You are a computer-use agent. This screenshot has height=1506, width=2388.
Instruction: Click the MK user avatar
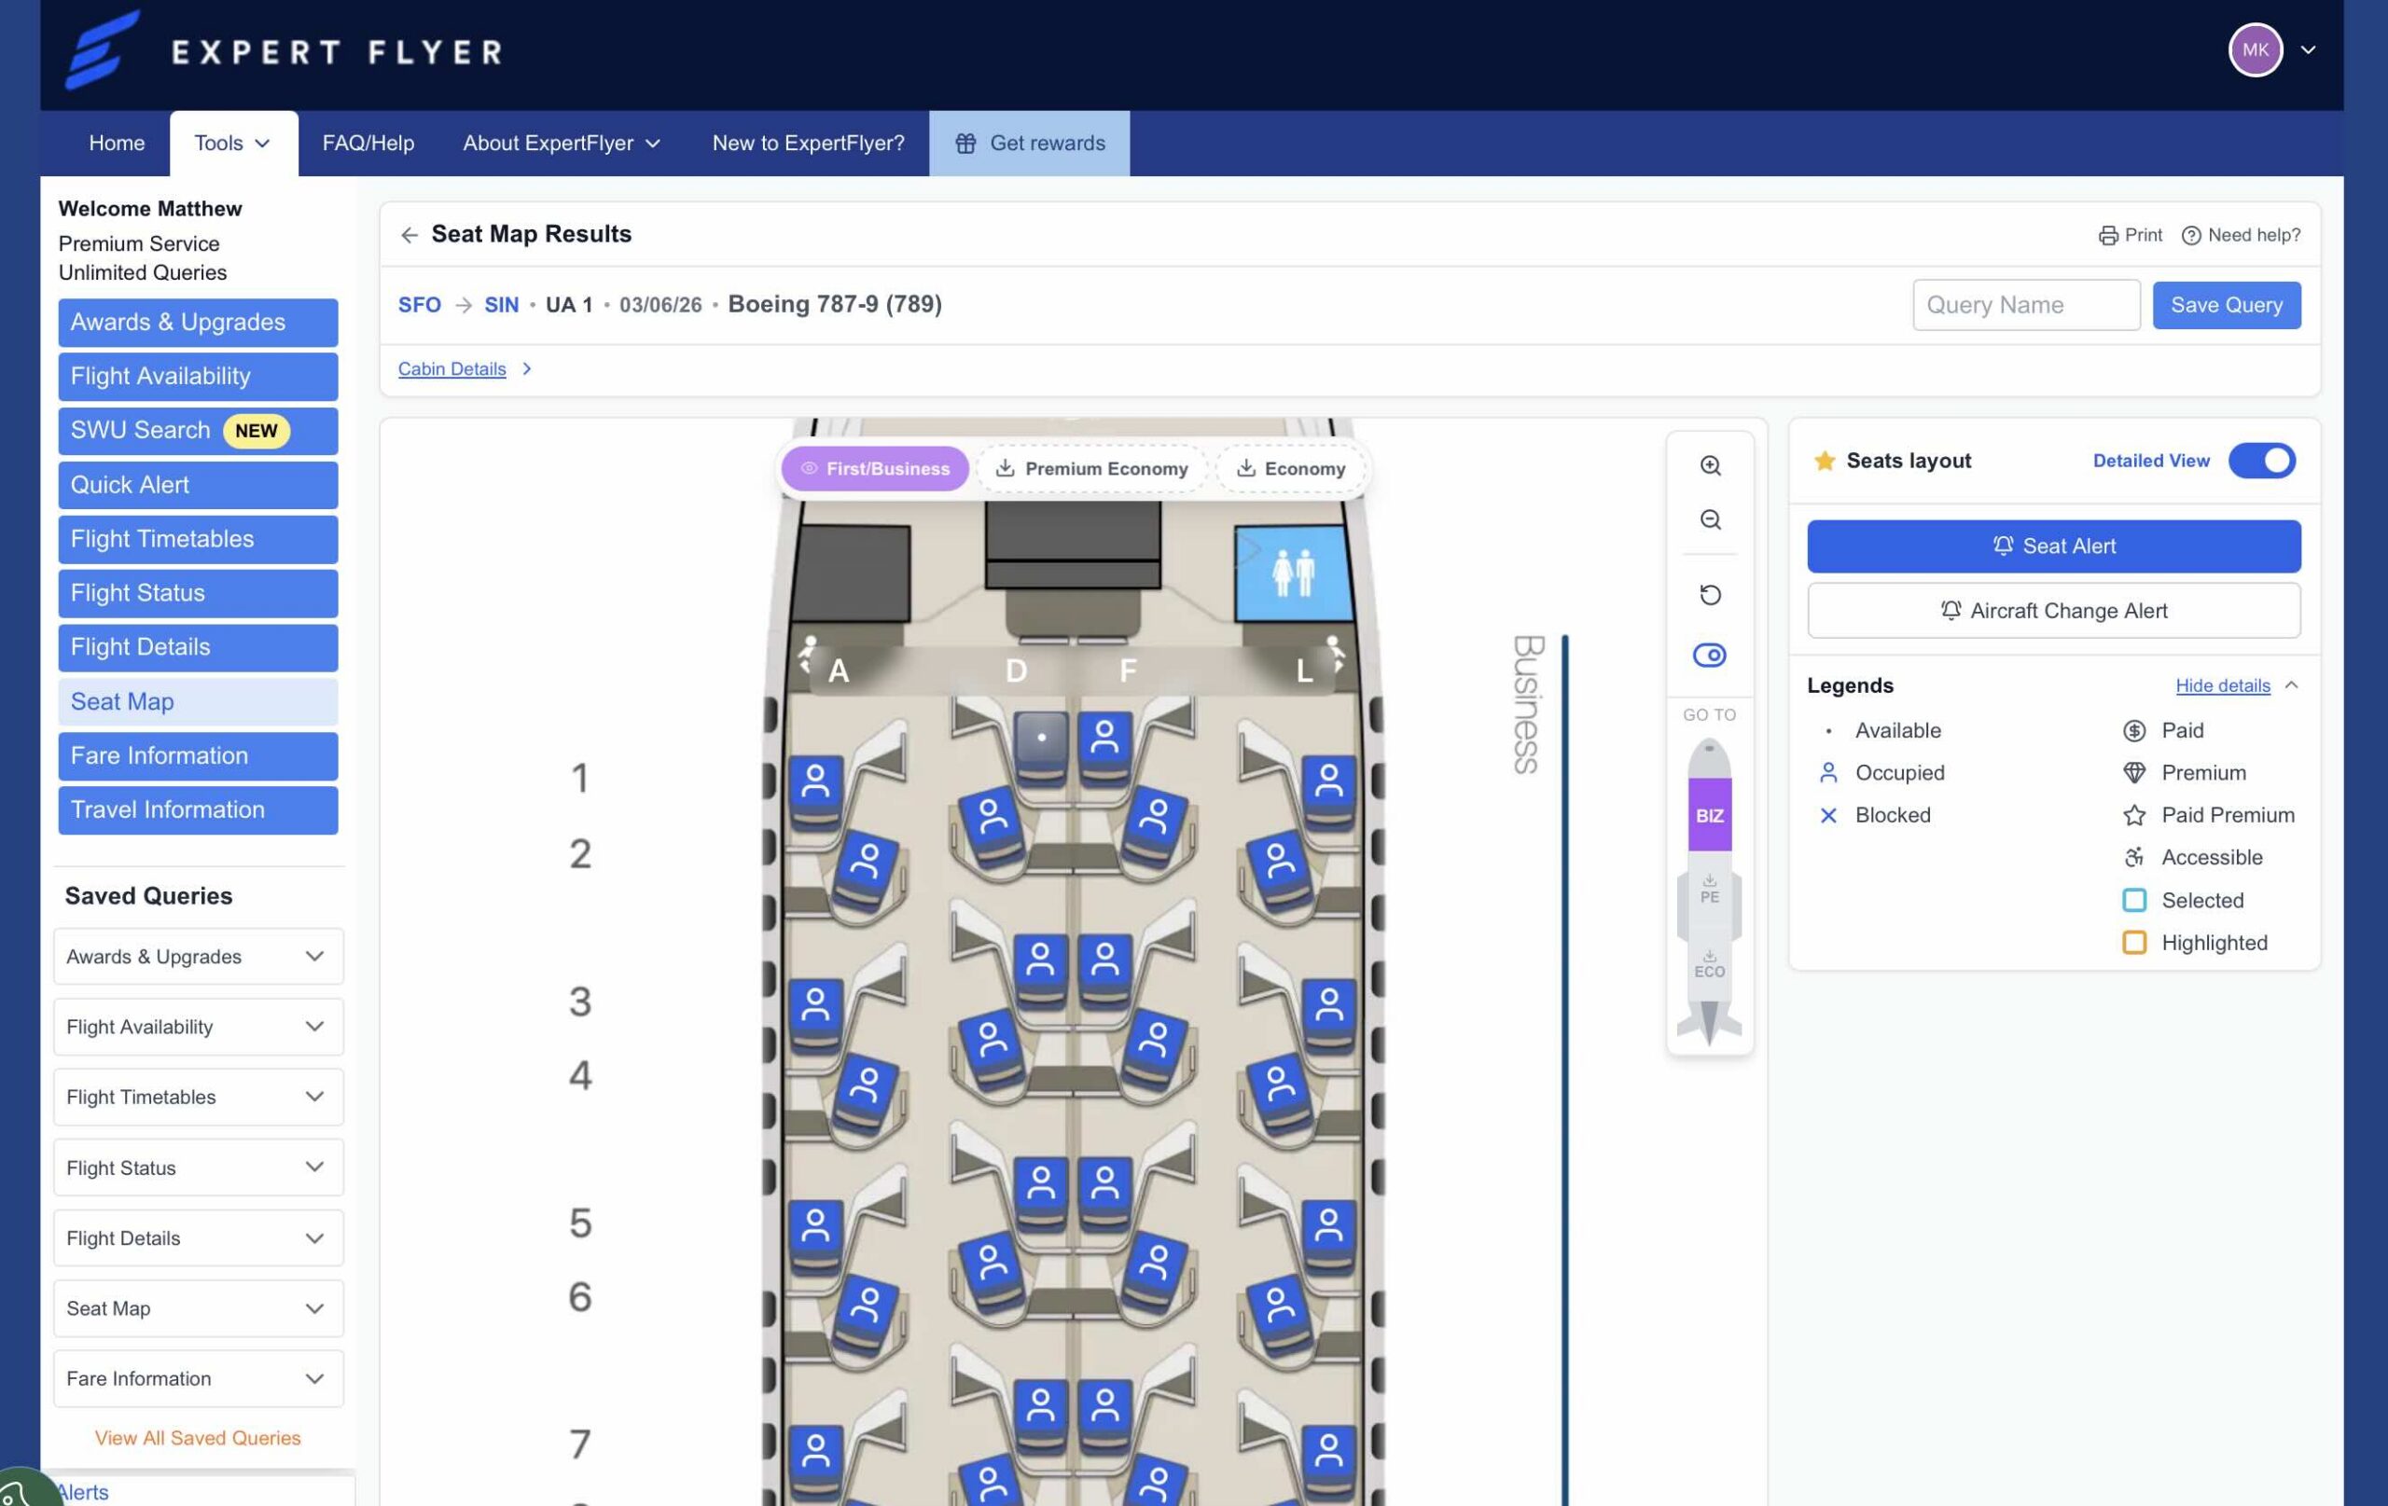tap(2256, 49)
